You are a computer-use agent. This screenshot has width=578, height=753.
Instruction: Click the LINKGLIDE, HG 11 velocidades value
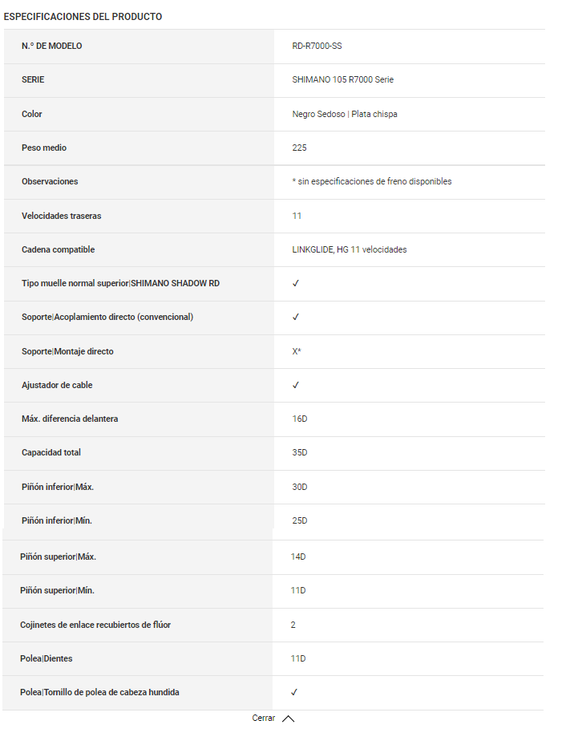349,250
